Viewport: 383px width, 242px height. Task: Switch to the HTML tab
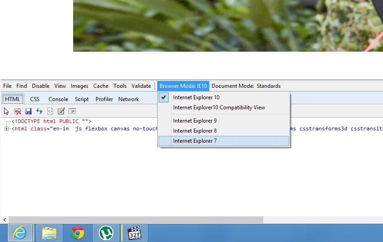click(13, 99)
